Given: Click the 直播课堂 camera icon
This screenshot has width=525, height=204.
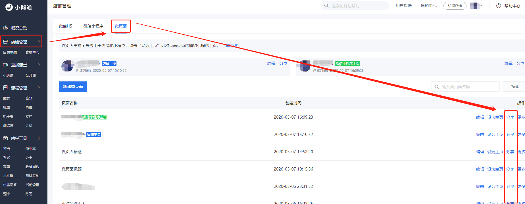Looking at the screenshot, I should 5,65.
